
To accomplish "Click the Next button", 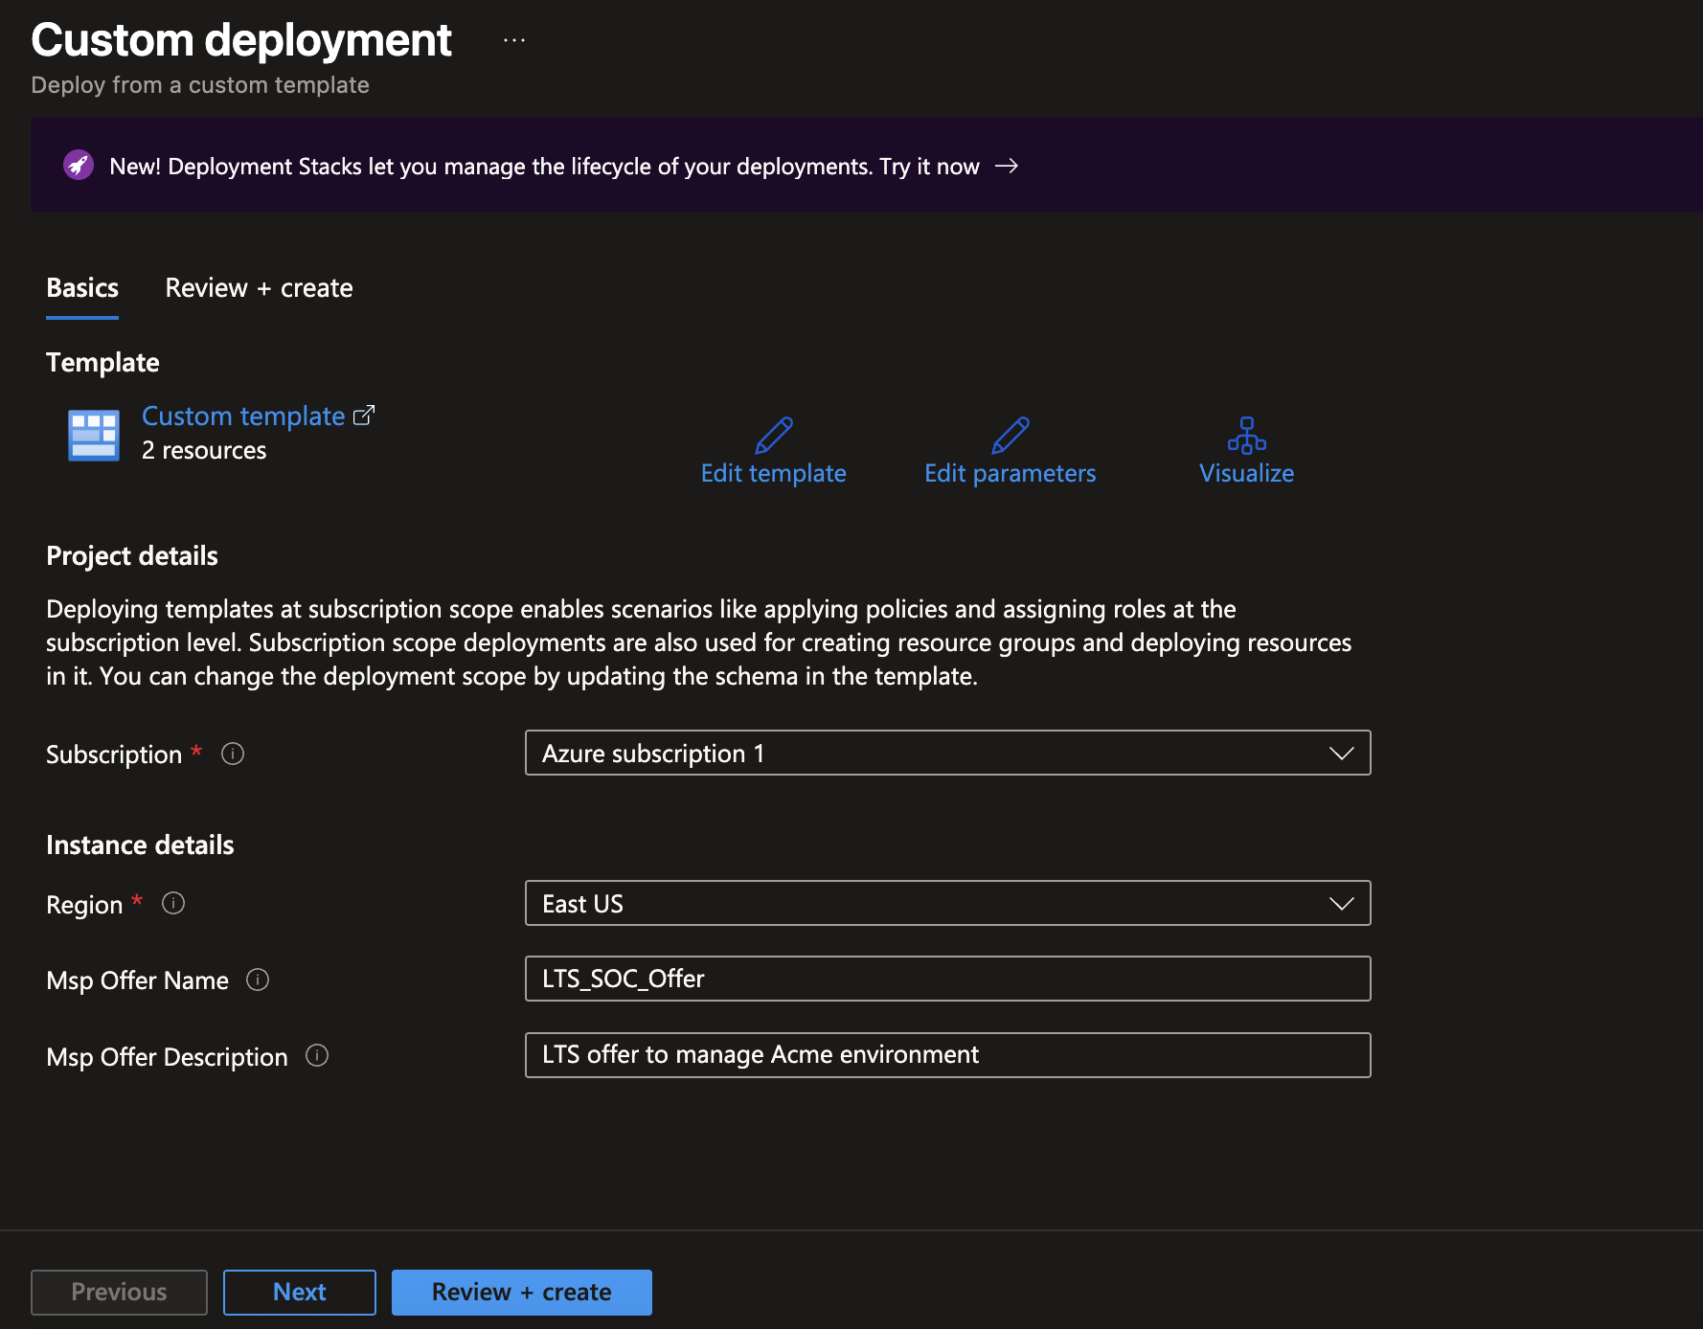I will pos(300,1293).
